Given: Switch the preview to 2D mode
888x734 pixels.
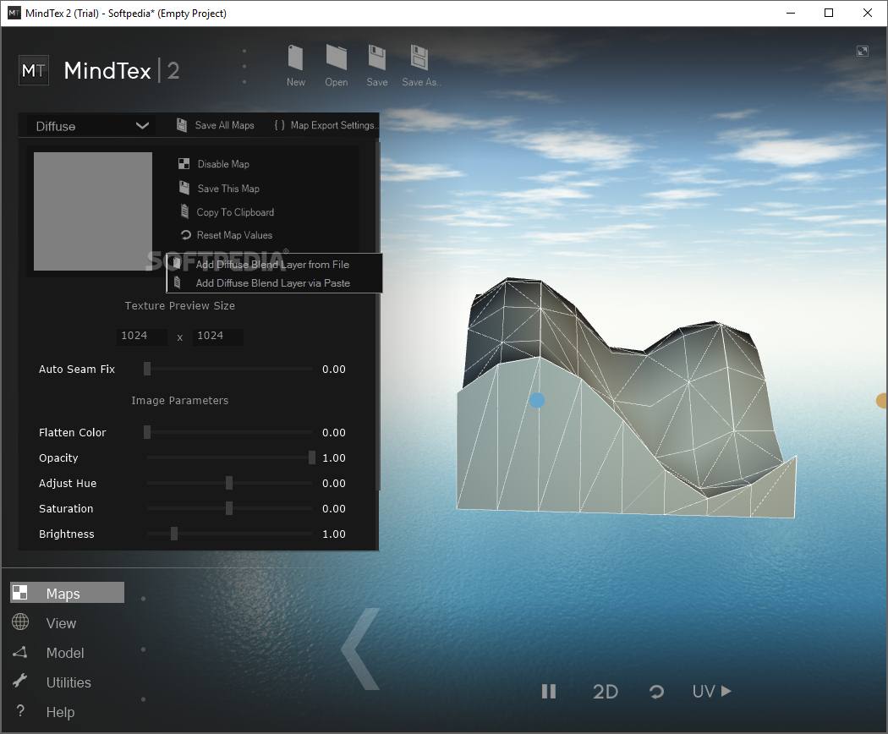Looking at the screenshot, I should (605, 692).
